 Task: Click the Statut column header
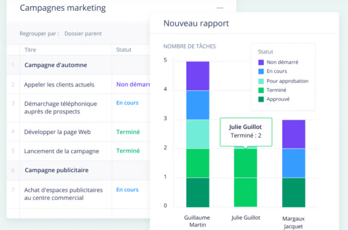click(124, 49)
